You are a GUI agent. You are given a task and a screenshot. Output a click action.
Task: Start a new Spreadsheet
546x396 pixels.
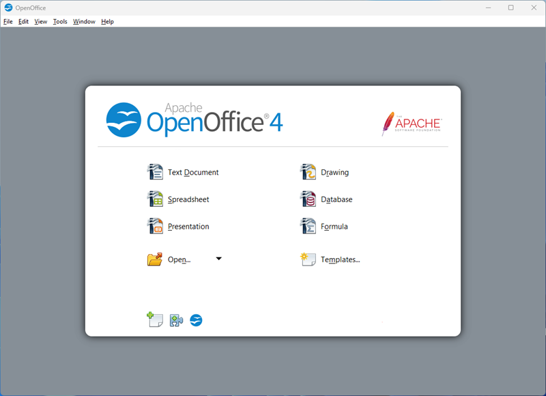pyautogui.click(x=179, y=199)
